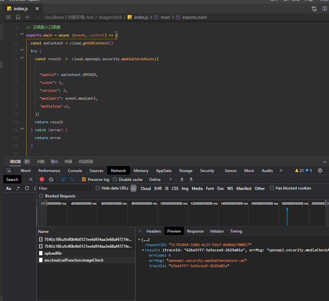Click the inspect element picker icon
This screenshot has width=329, height=301.
click(9, 170)
